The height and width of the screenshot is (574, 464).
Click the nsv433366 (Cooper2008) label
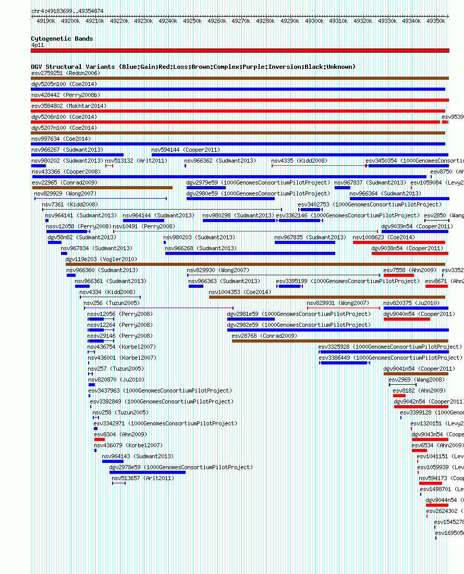point(66,172)
